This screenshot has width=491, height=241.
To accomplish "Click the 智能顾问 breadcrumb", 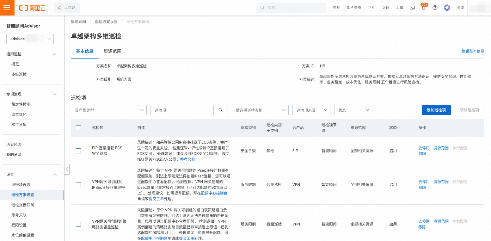I will [x=78, y=22].
